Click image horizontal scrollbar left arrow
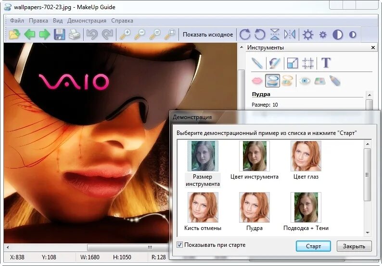 [x=8, y=247]
